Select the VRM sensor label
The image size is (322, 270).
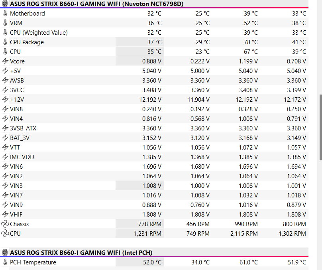coord(16,23)
